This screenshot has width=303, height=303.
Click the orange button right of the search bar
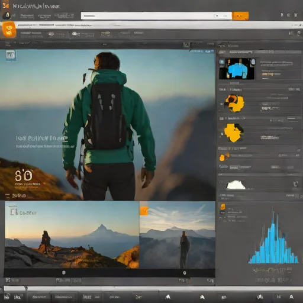click(x=240, y=16)
